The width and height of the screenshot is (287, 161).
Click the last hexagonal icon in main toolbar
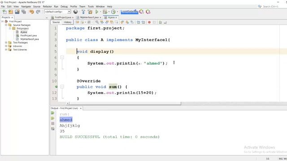pyautogui.click(x=148, y=12)
